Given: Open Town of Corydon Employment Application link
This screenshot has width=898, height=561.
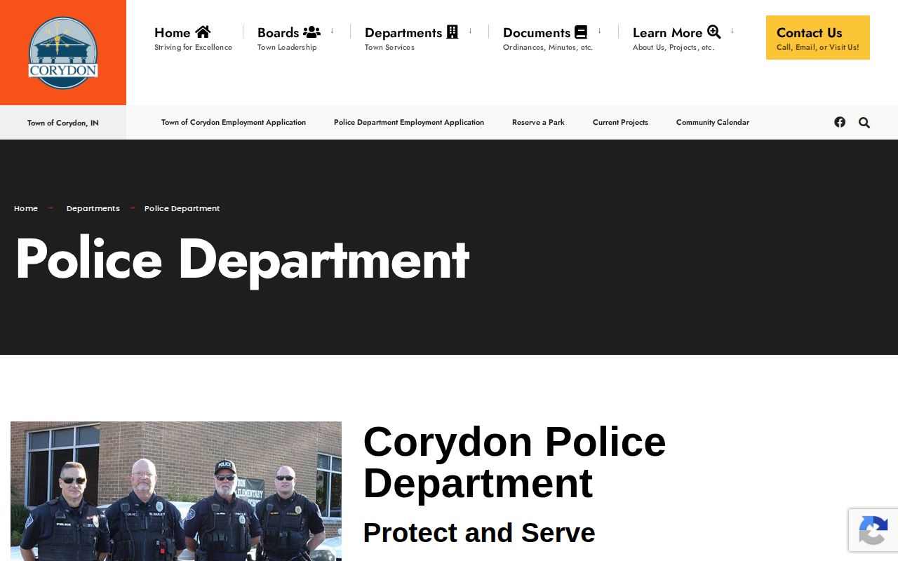Looking at the screenshot, I should pyautogui.click(x=234, y=122).
